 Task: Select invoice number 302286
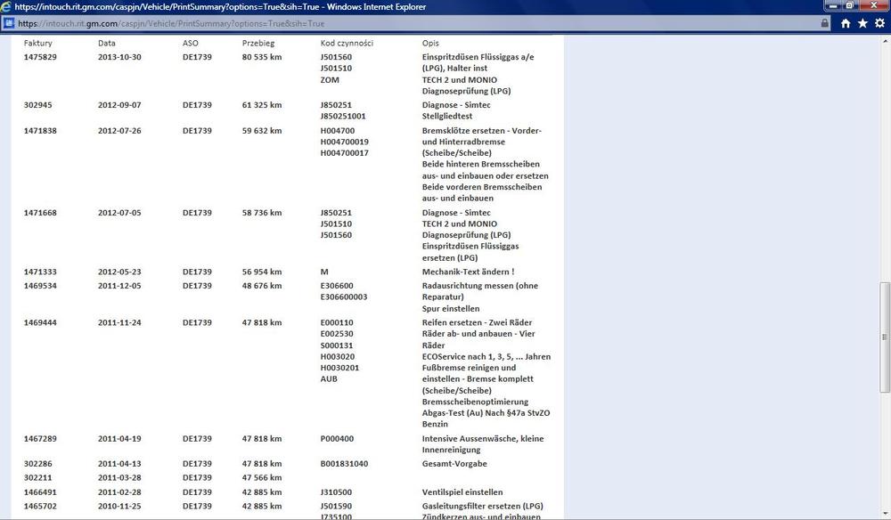point(38,464)
